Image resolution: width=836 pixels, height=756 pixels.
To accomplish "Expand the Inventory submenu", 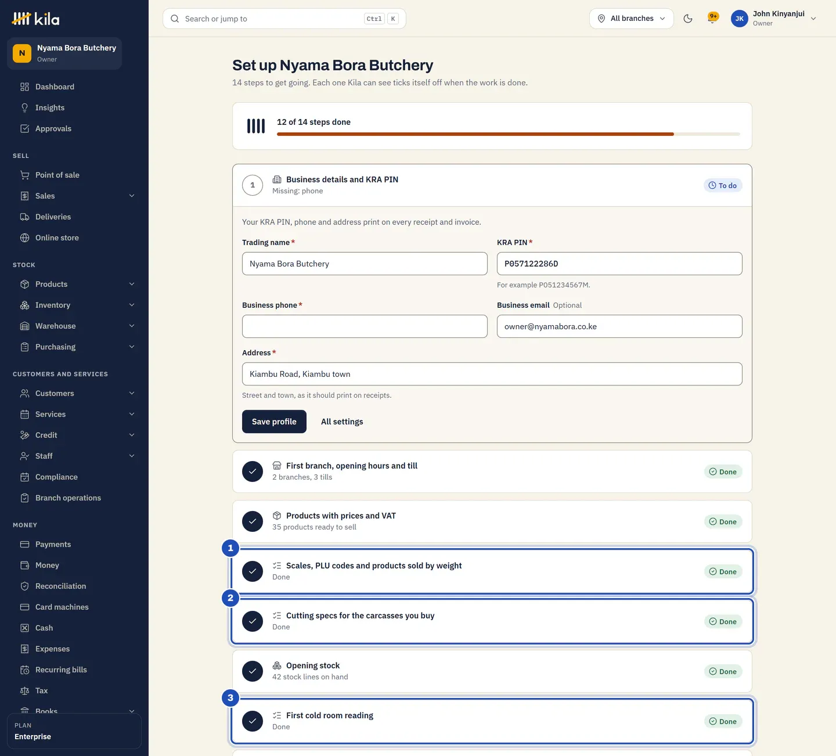I will coord(74,305).
